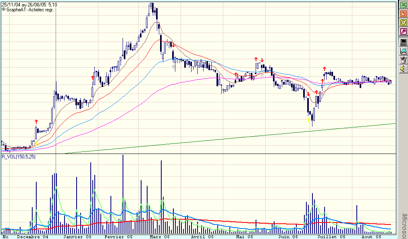The width and height of the screenshot is (408, 239).
Task: Click the pencil cup icon
Action: click(x=403, y=60)
